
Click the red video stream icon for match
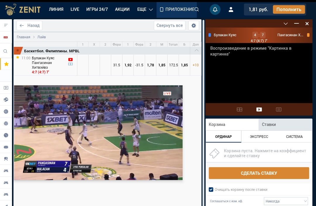(70, 59)
